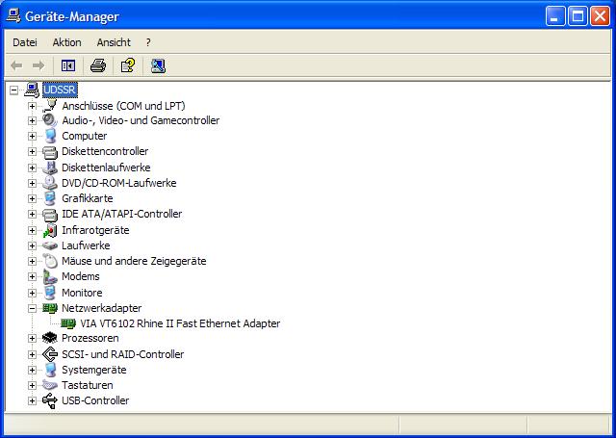Minimize the Geräte-Manager window
This screenshot has height=438, width=616.
[555, 16]
